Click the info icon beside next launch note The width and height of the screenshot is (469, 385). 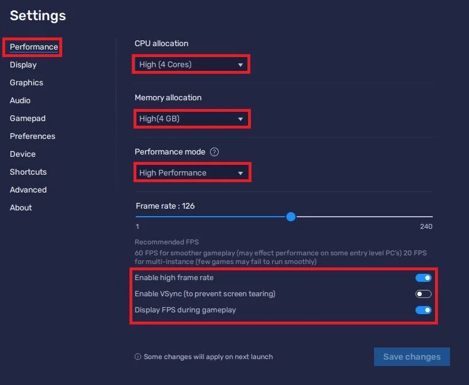pyautogui.click(x=138, y=357)
